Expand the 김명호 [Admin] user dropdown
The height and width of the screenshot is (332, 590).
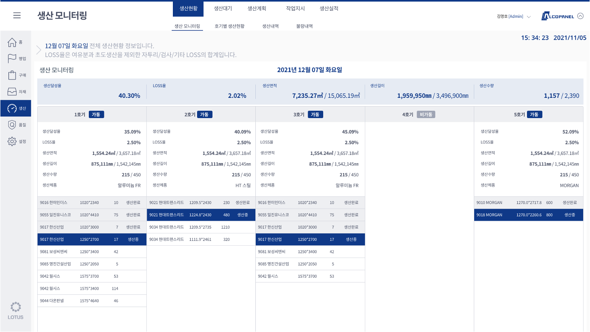(x=529, y=17)
